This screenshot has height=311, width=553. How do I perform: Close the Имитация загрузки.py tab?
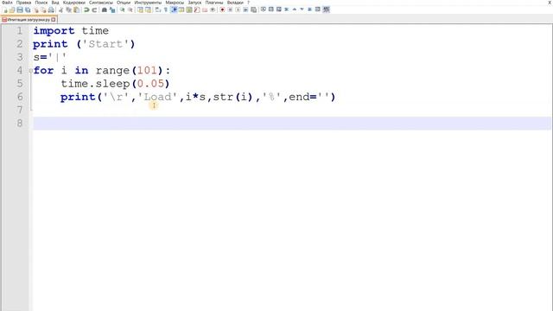click(x=54, y=20)
